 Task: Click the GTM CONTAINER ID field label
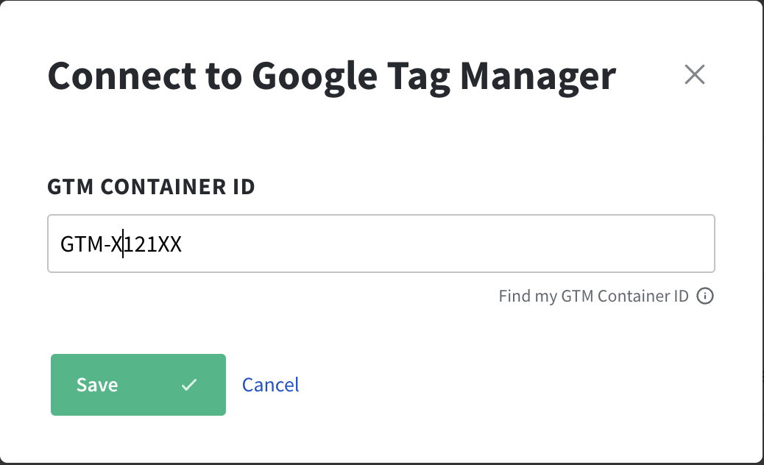[151, 187]
